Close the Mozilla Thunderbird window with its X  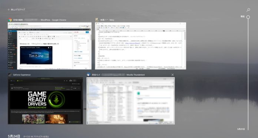click(172, 75)
